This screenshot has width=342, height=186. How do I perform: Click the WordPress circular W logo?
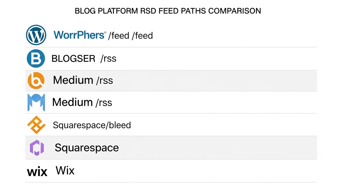click(x=36, y=35)
